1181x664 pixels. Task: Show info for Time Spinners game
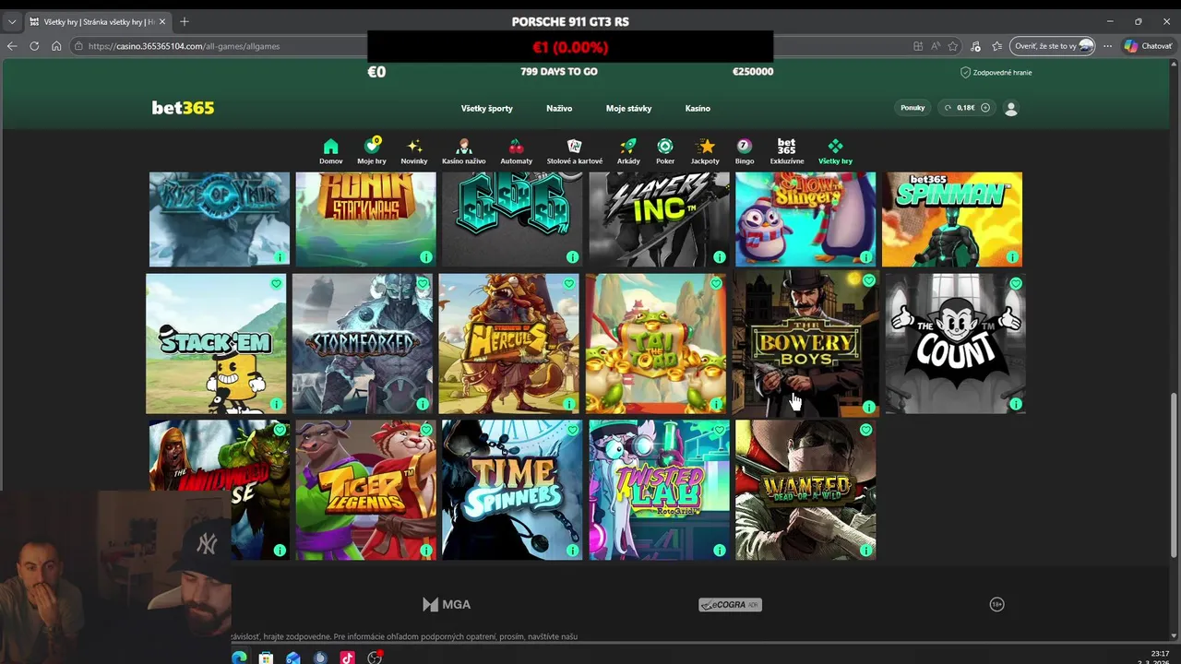point(572,551)
